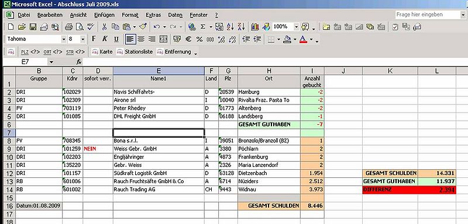Apply AutoSum with the sigma icon
Viewport: 468px width, 224px height.
click(203, 27)
